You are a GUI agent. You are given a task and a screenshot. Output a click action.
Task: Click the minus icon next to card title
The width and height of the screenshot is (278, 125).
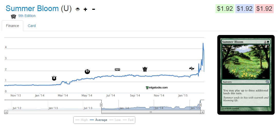pos(93,9)
